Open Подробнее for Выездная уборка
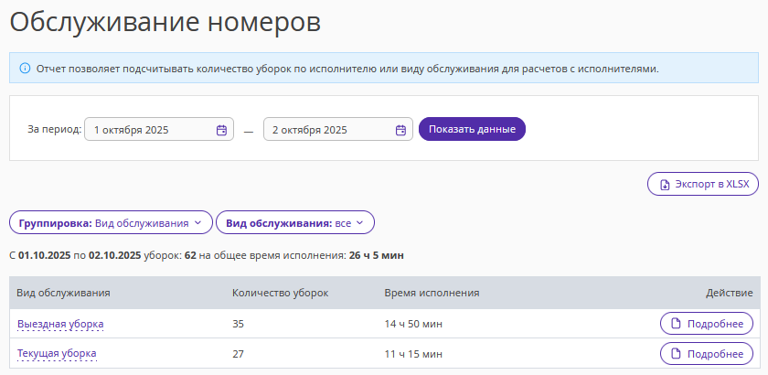The image size is (768, 375). [x=707, y=324]
